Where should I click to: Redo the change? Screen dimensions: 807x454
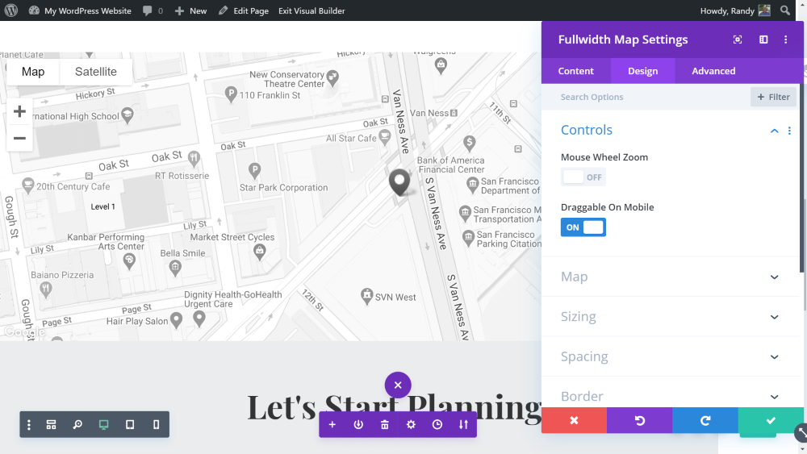pyautogui.click(x=705, y=421)
